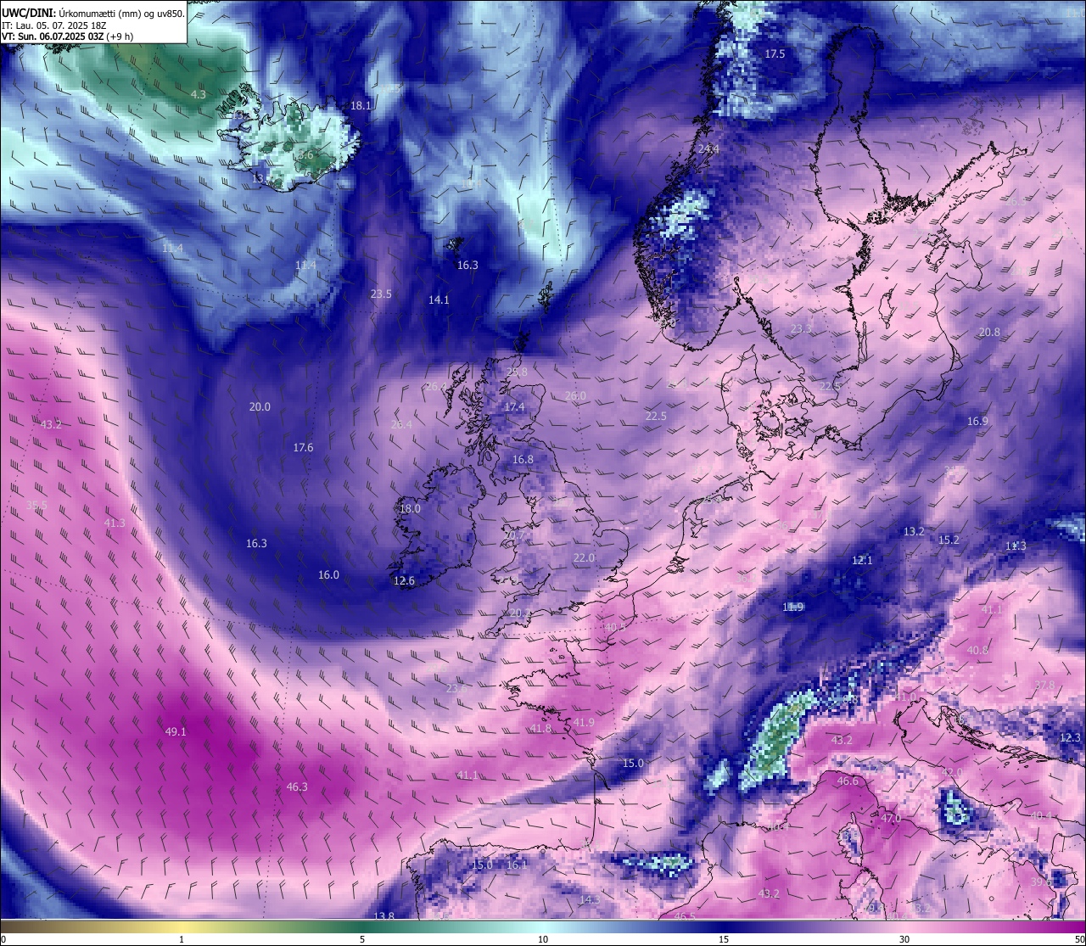The width and height of the screenshot is (1086, 946).
Task: Click the 11.9 value in the dark blue band
Action: pos(793,607)
